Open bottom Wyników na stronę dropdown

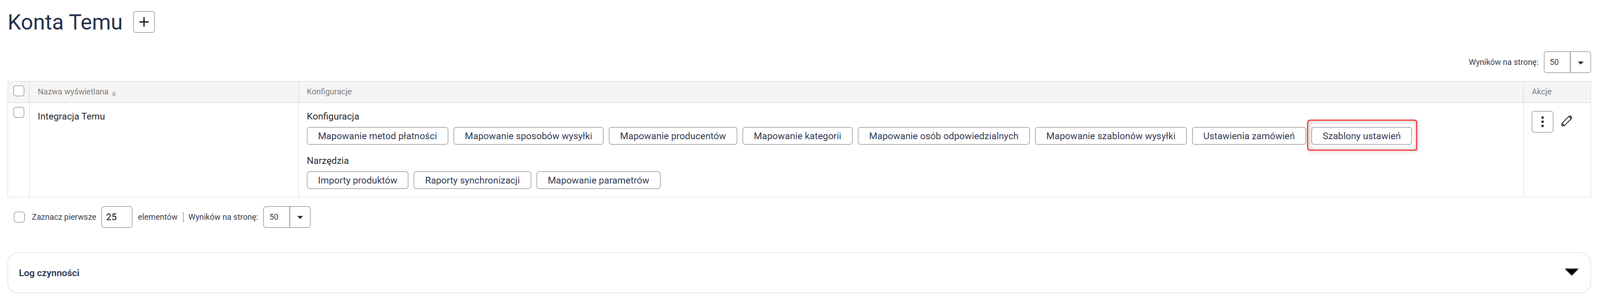[x=299, y=217]
